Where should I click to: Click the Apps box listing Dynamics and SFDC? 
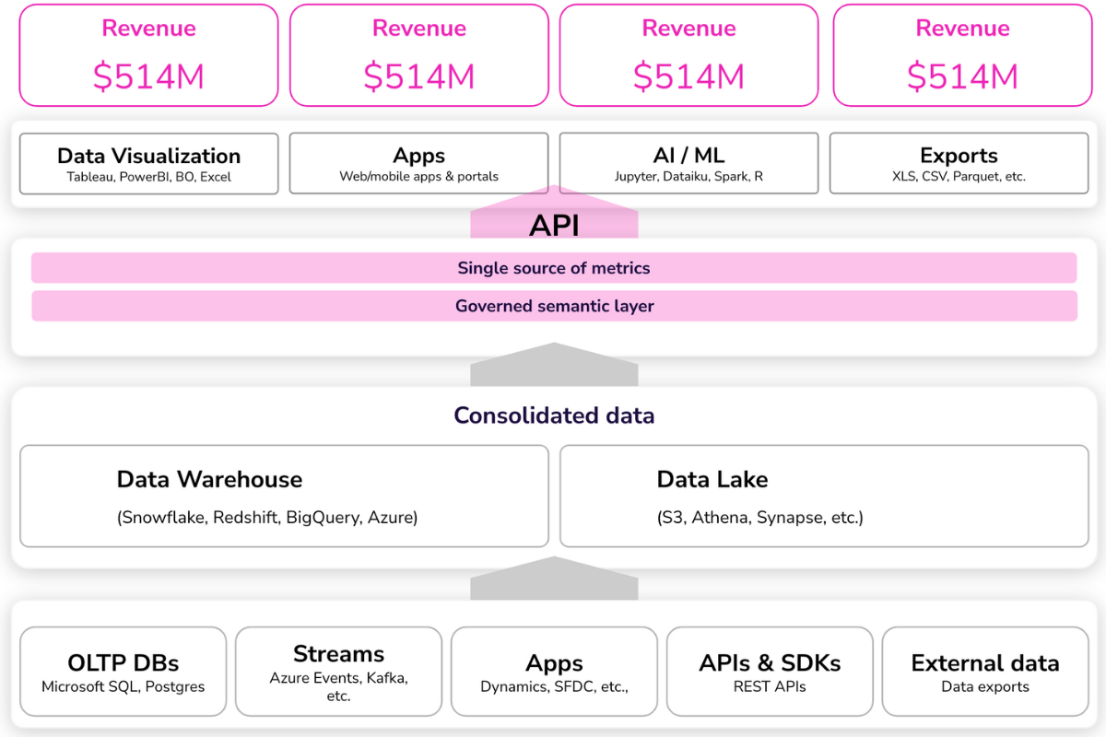554,671
